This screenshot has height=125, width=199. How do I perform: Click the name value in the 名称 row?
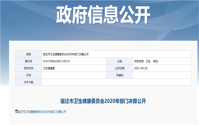point(66,54)
